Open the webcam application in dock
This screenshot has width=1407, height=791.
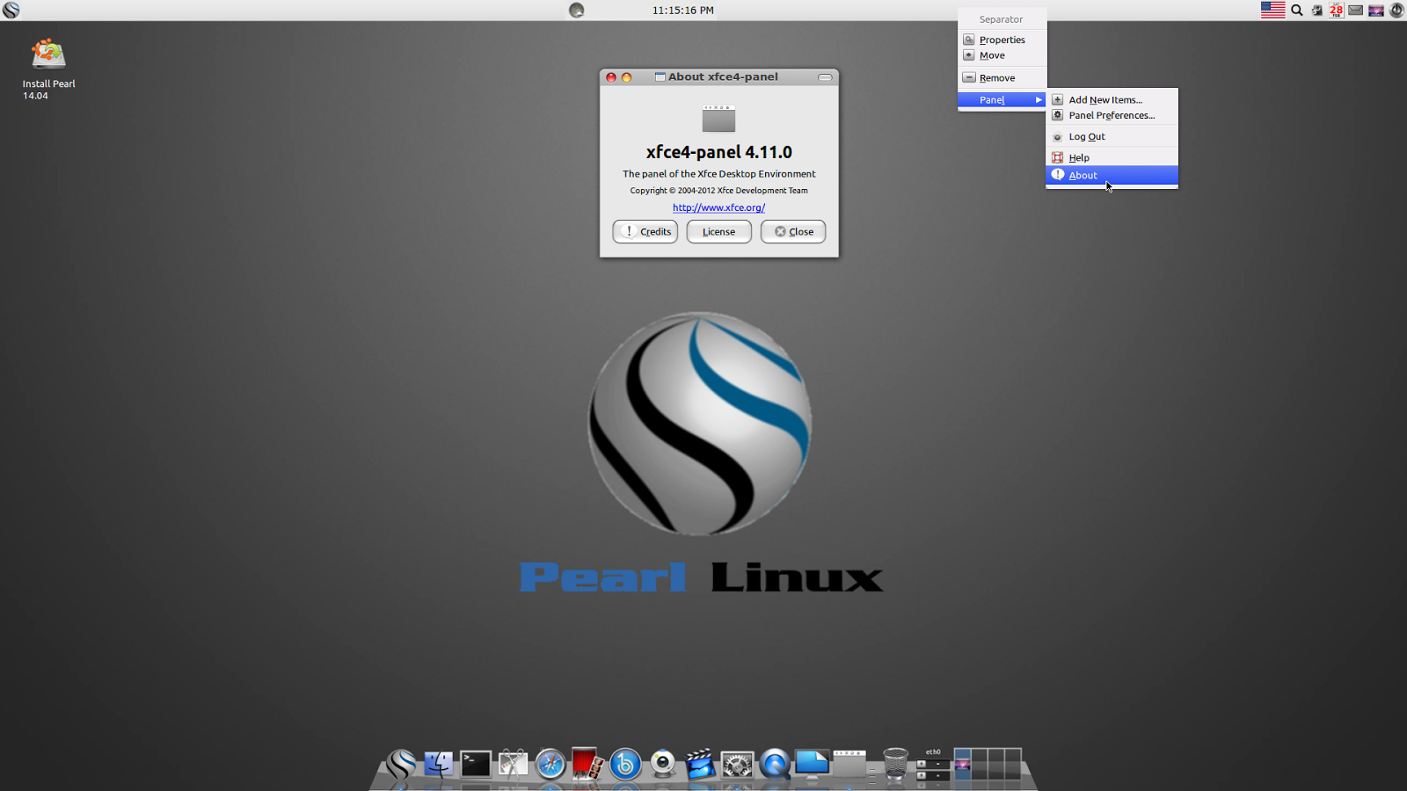click(x=662, y=764)
